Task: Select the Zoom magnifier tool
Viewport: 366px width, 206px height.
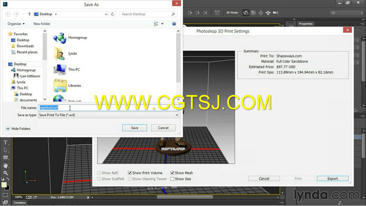Action: [5, 173]
